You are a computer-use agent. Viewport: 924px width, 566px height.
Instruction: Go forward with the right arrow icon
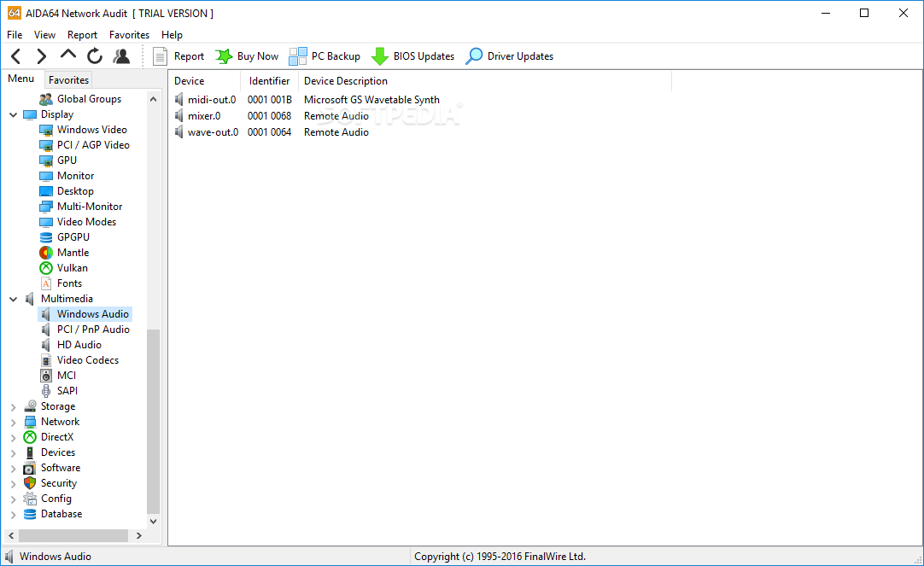41,56
